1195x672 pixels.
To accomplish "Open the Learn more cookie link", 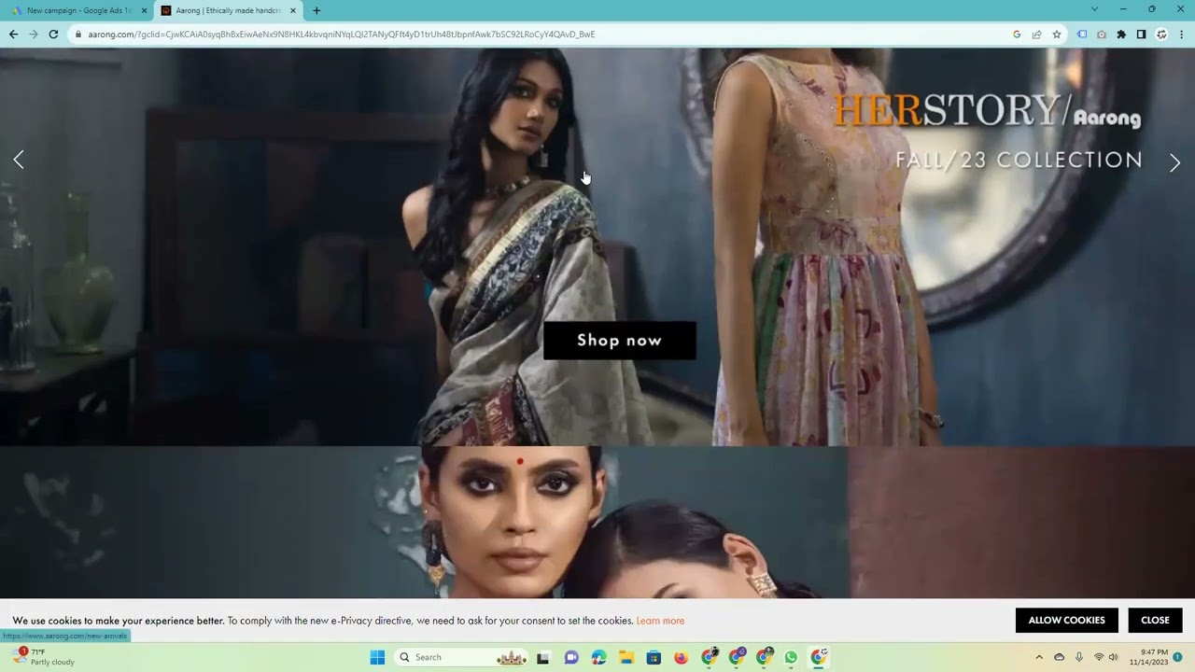I will [x=660, y=621].
